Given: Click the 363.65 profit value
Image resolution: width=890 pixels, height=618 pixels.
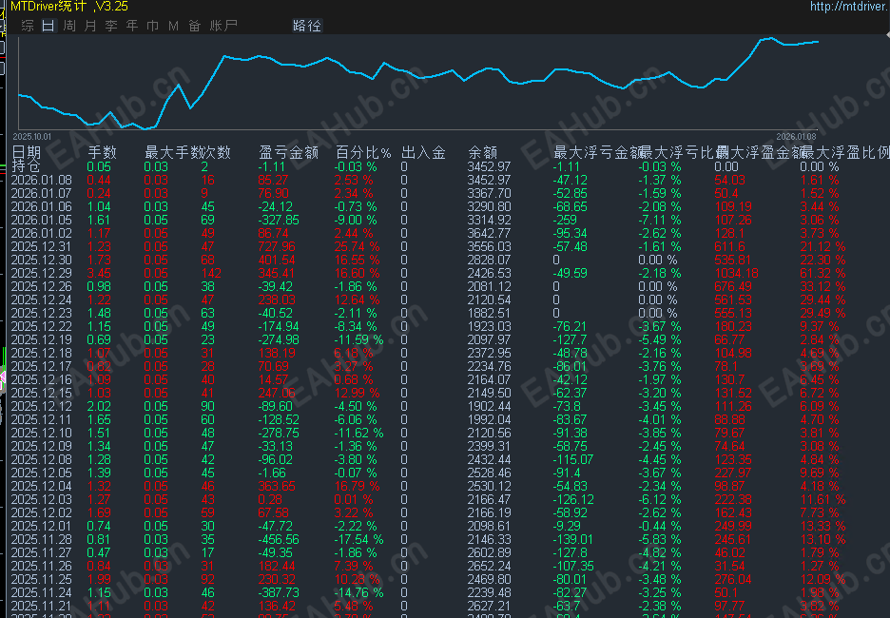Looking at the screenshot, I should click(x=277, y=487).
